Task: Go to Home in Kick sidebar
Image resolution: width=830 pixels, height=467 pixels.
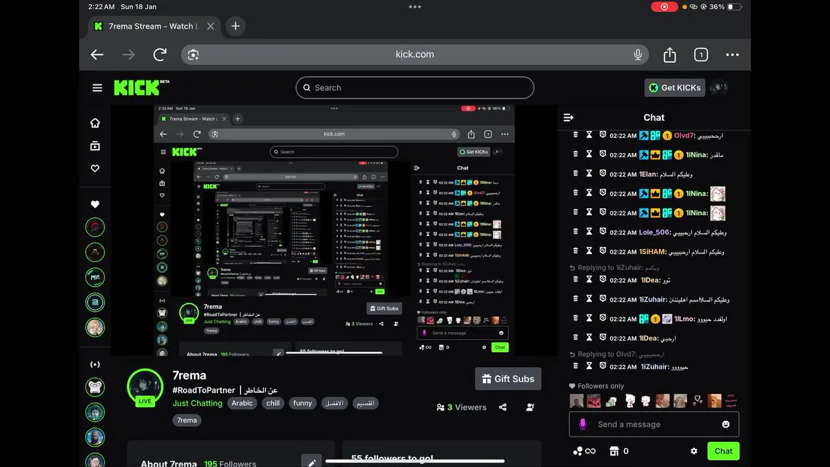Action: point(95,123)
